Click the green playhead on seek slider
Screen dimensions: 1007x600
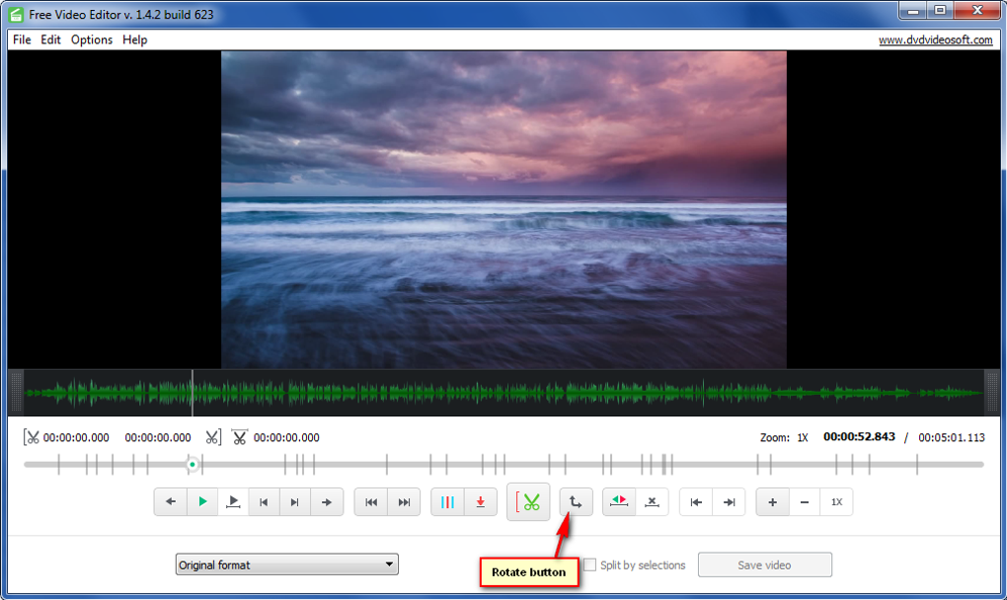click(193, 464)
